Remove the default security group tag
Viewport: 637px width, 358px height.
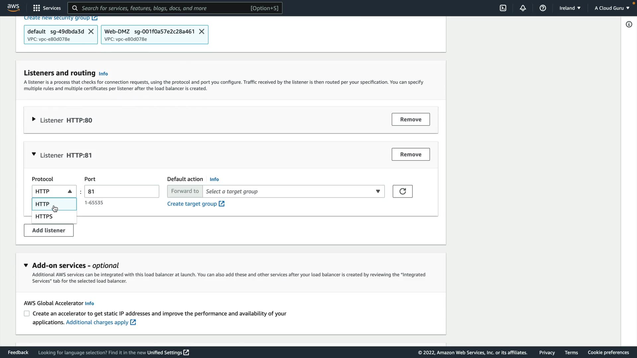[91, 31]
